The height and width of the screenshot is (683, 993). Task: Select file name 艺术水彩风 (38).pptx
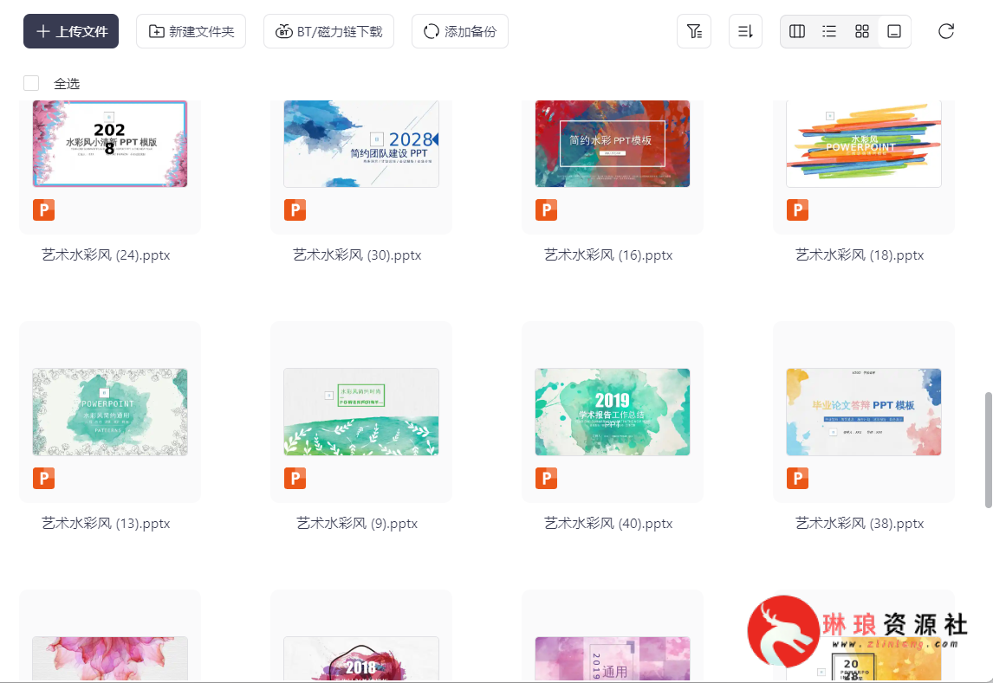coord(860,524)
